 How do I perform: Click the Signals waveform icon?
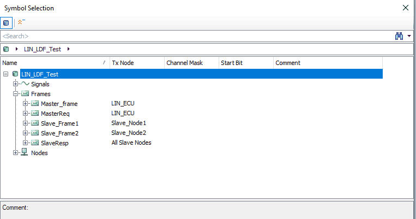coord(25,84)
